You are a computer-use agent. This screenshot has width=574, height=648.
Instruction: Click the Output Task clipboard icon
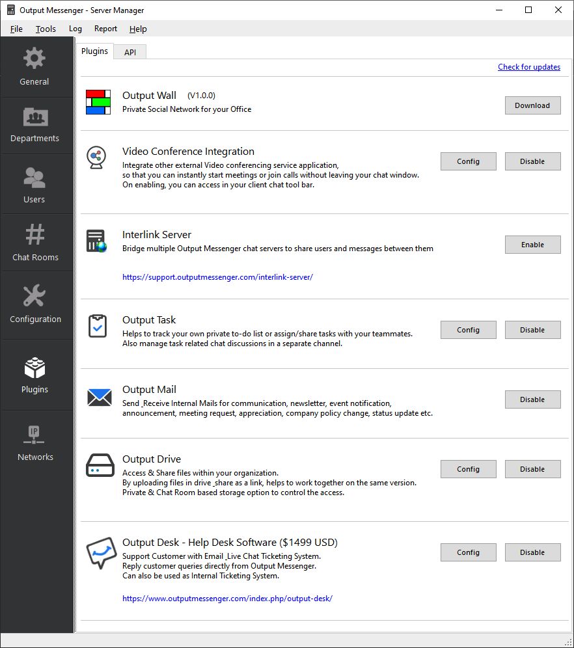98,326
